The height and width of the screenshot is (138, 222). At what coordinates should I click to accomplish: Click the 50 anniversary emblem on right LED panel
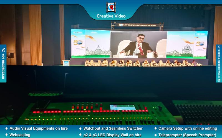[x=200, y=43]
